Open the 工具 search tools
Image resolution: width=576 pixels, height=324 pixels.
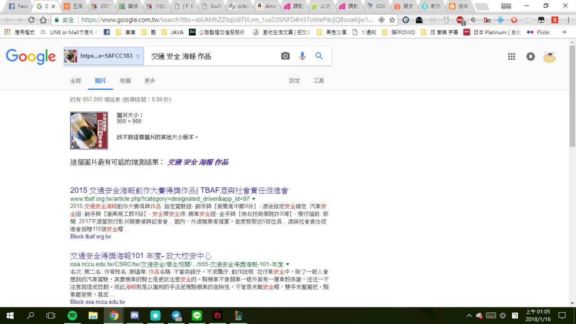pyautogui.click(x=319, y=81)
